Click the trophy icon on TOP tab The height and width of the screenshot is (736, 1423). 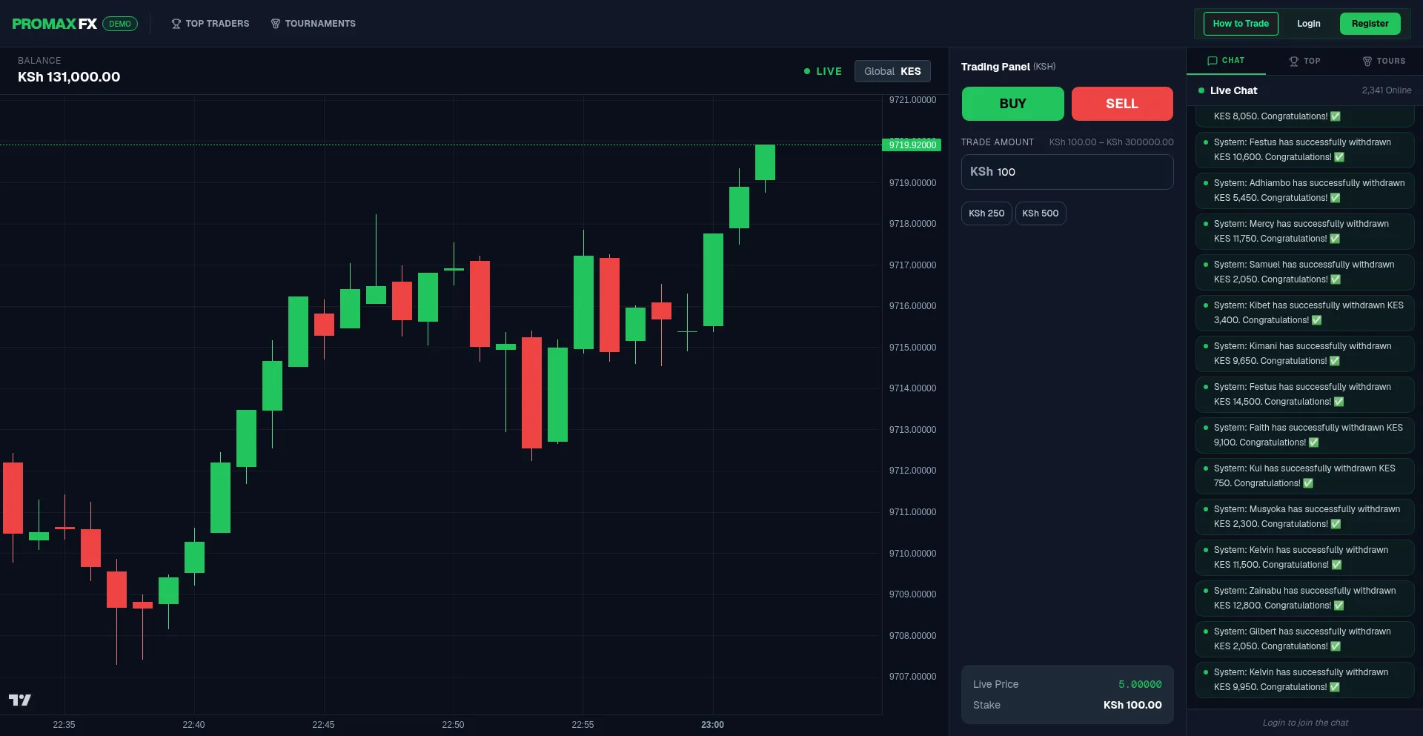coord(1294,62)
